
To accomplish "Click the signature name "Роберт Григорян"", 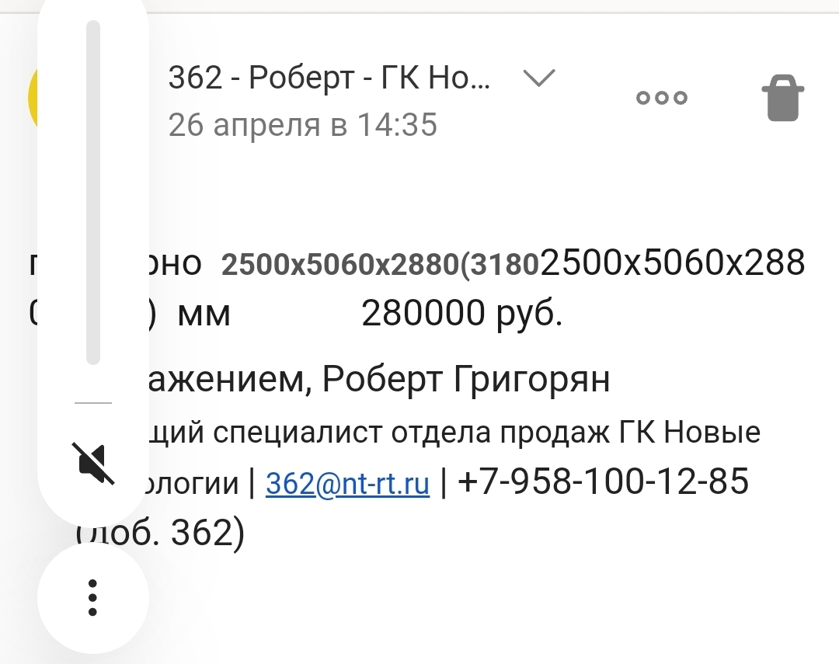I will (x=466, y=380).
